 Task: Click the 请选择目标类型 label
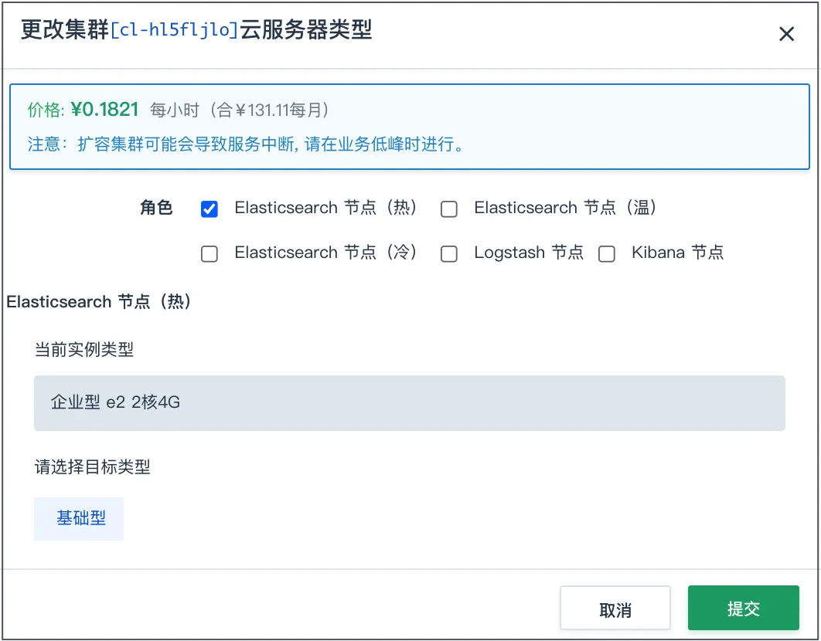click(x=93, y=466)
